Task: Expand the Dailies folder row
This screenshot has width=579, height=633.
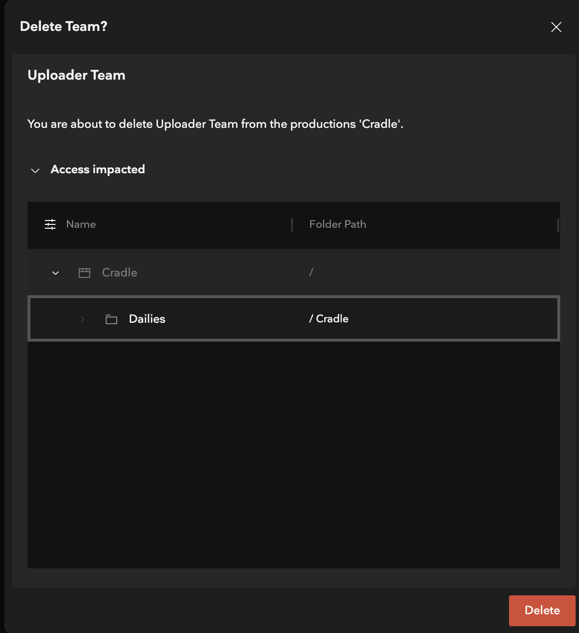Action: coord(83,319)
